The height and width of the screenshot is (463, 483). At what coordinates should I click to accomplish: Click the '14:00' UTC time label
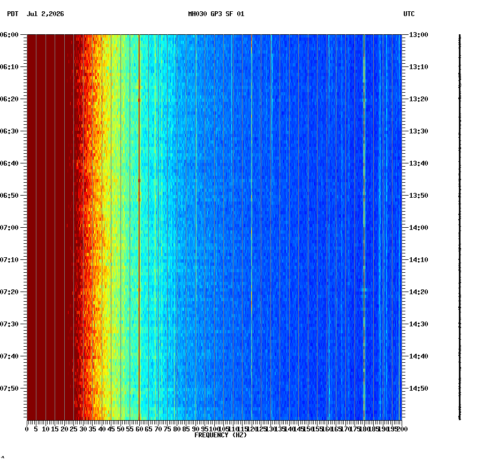point(419,228)
